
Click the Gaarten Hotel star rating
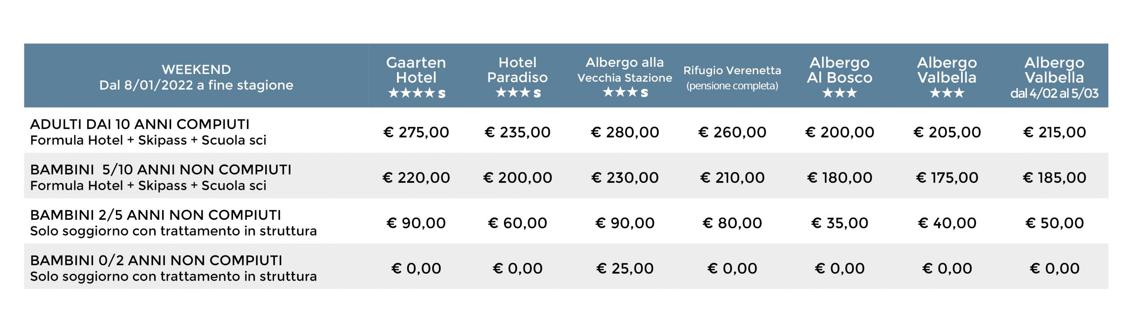point(416,93)
